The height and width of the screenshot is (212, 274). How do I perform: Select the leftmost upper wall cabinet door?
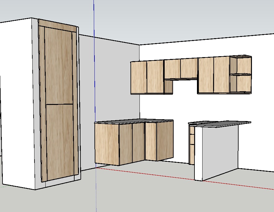pyautogui.click(x=139, y=77)
